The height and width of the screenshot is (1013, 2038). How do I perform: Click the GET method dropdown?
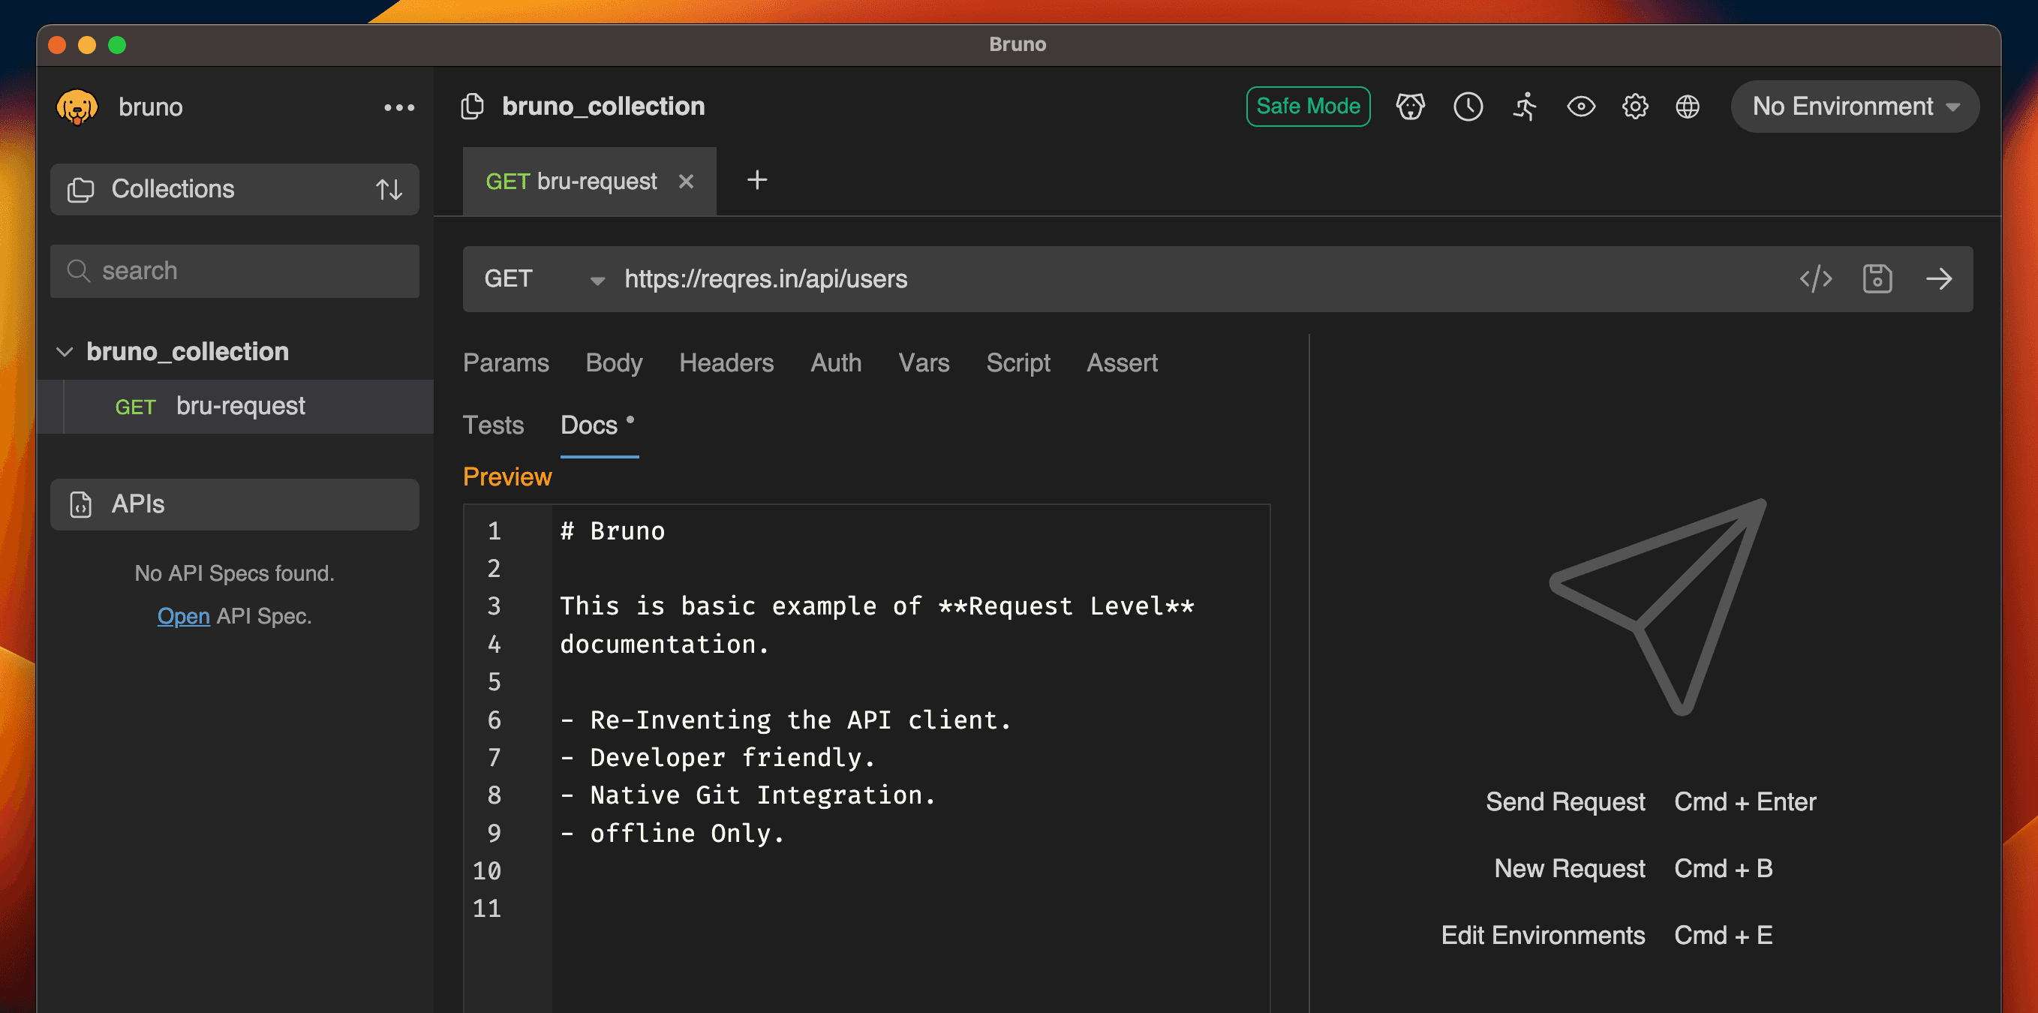(540, 277)
